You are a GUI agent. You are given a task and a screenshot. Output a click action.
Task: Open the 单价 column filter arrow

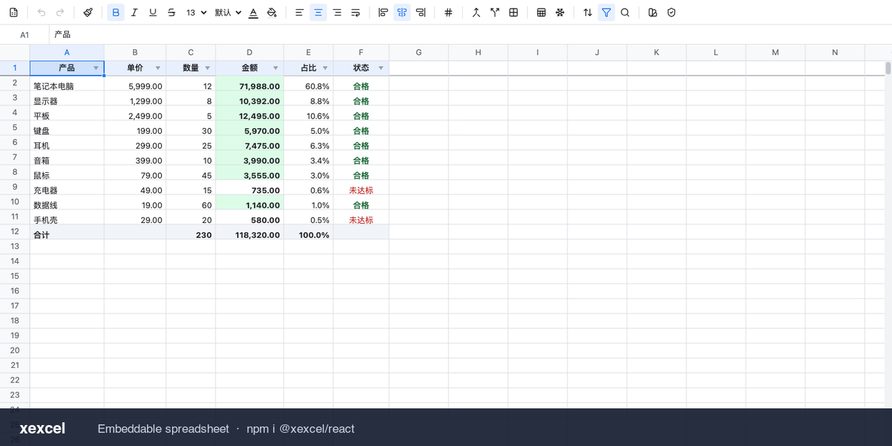tap(158, 68)
